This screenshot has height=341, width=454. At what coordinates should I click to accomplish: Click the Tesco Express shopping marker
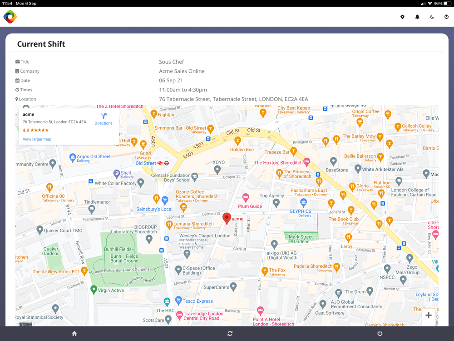pyautogui.click(x=178, y=301)
